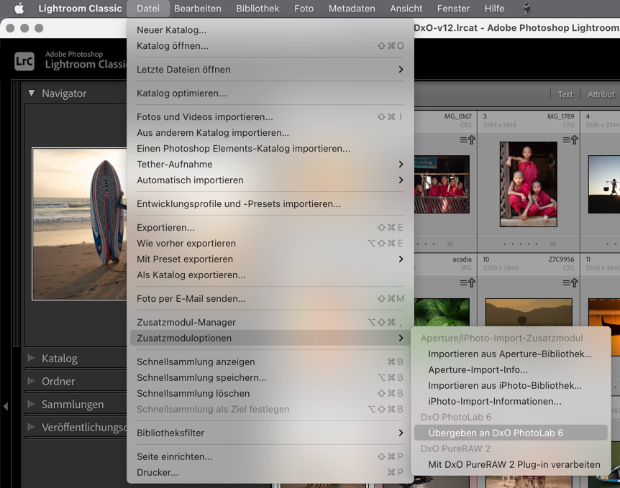
Task: Click the LrC logo badge
Action: coord(24,61)
